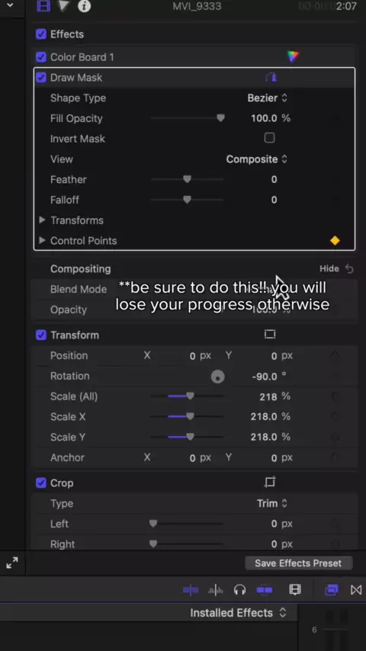The image size is (366, 651).
Task: Reset Compositing with the curved arrow
Action: click(x=349, y=268)
